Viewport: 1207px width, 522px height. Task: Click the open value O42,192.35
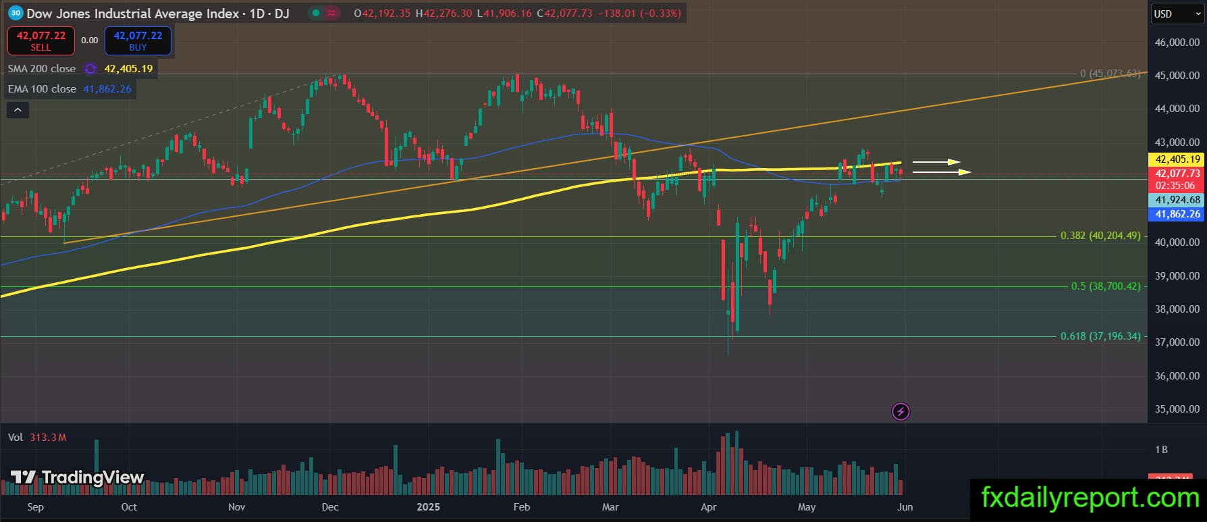[x=382, y=14]
